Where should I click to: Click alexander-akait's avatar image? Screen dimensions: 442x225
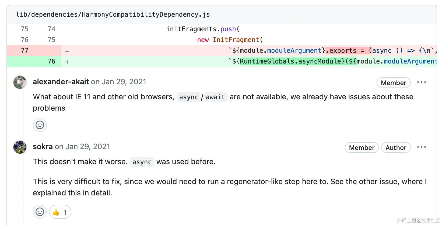(20, 82)
